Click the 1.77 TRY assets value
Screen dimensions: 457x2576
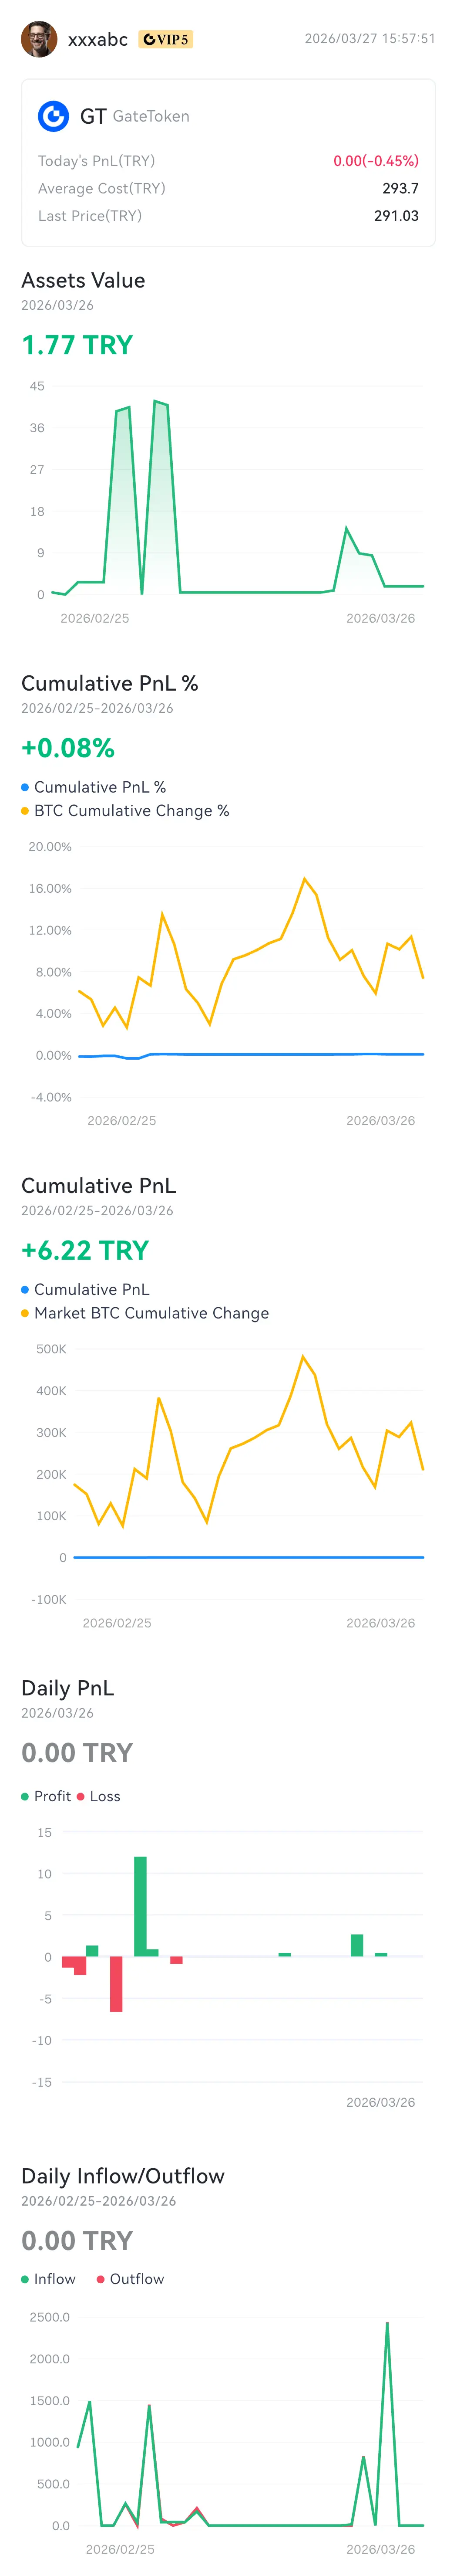[x=77, y=345]
